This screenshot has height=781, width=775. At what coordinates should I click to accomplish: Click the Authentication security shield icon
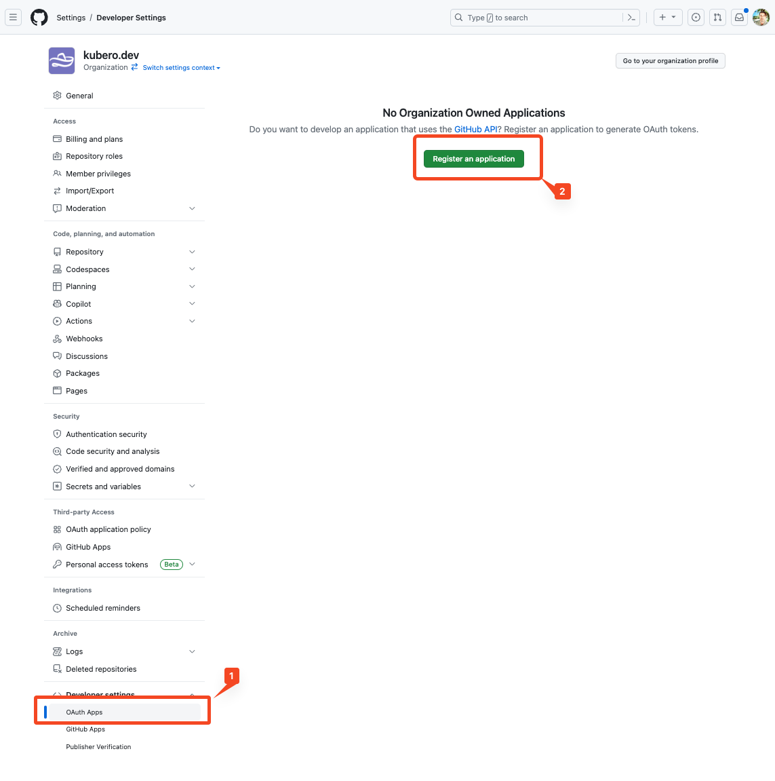(x=57, y=434)
